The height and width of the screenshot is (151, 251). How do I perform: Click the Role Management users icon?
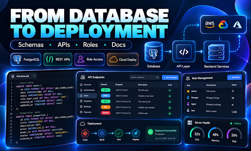(188, 78)
